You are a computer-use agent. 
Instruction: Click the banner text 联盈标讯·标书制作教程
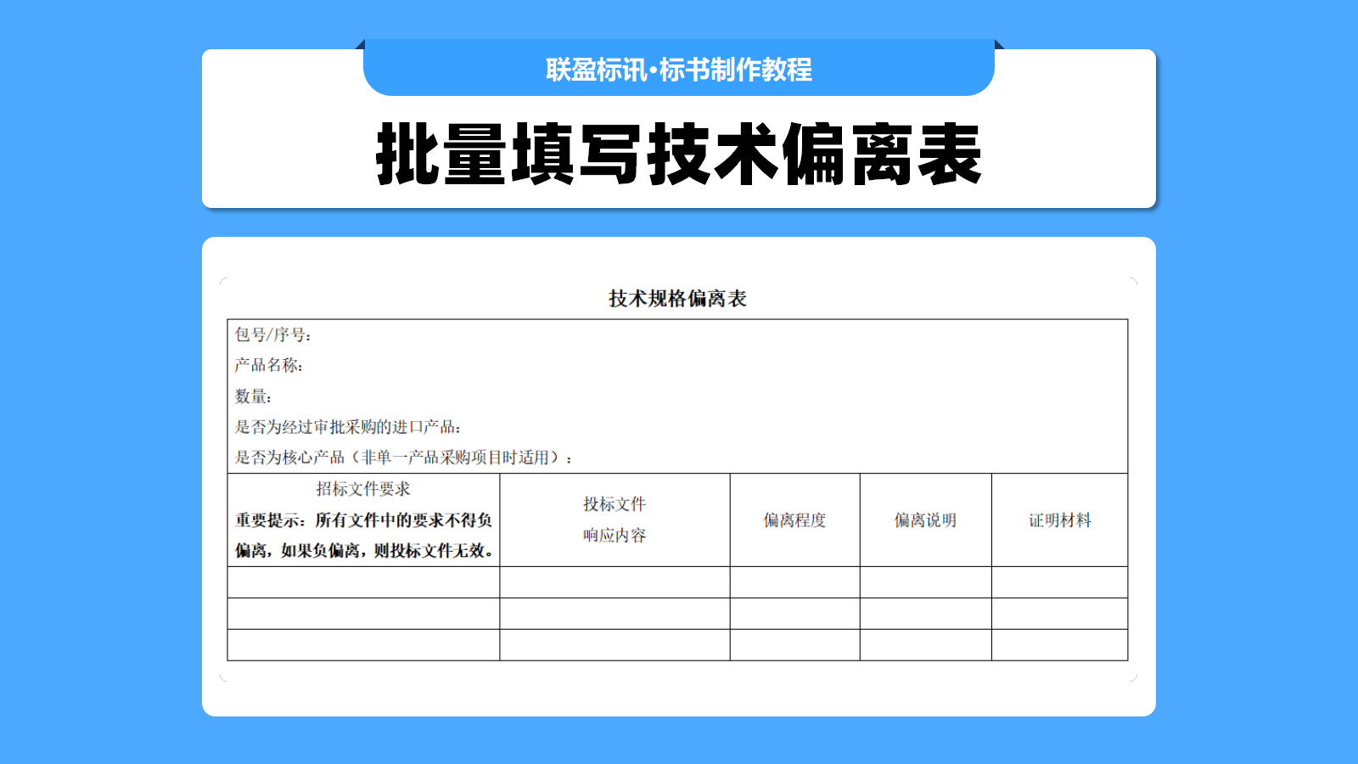(679, 70)
